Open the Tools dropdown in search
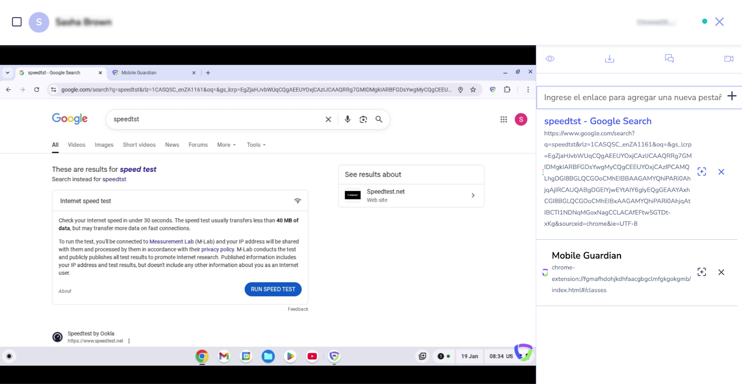Screen dimensions: 742x384 pos(256,145)
